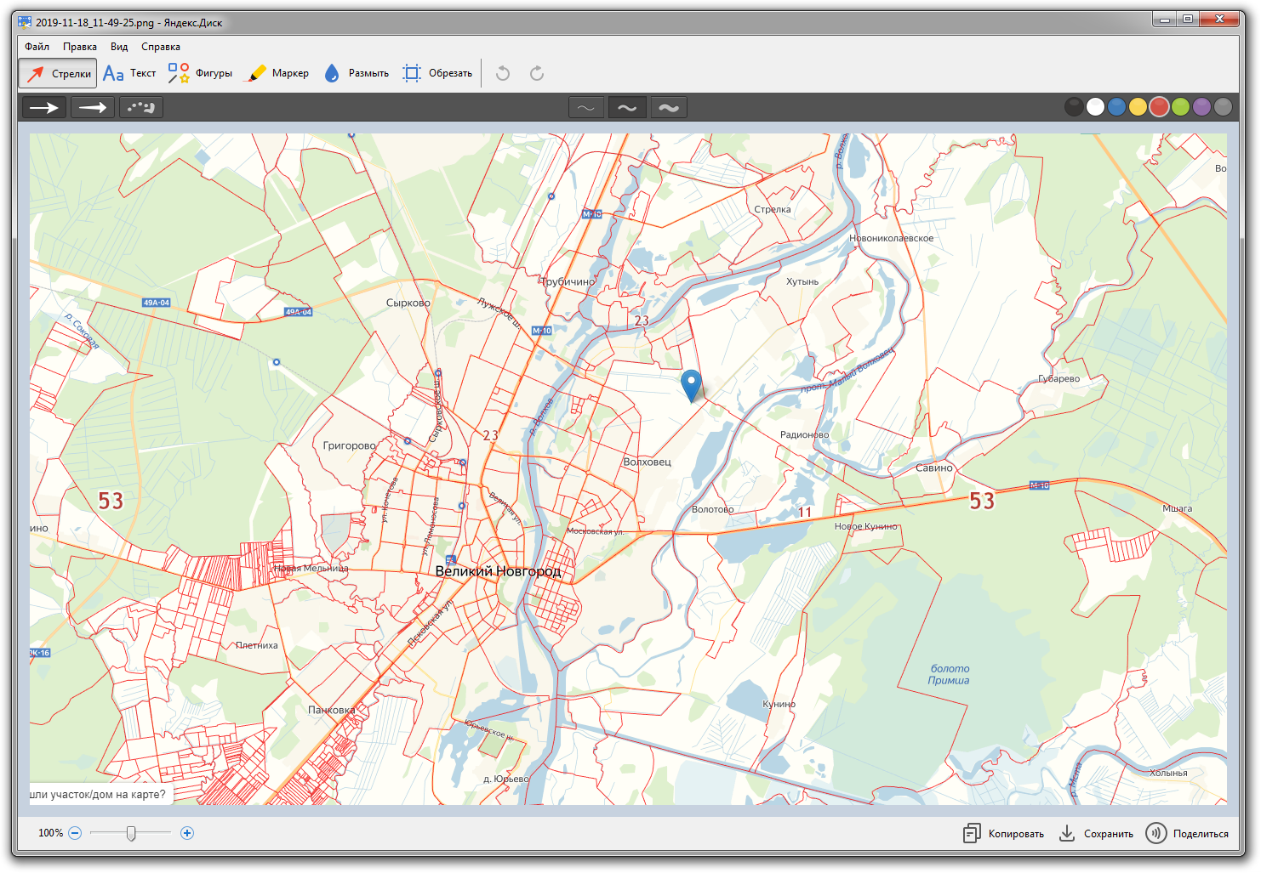This screenshot has width=1261, height=873.
Task: Zoom in with the plus button
Action: pyautogui.click(x=187, y=833)
